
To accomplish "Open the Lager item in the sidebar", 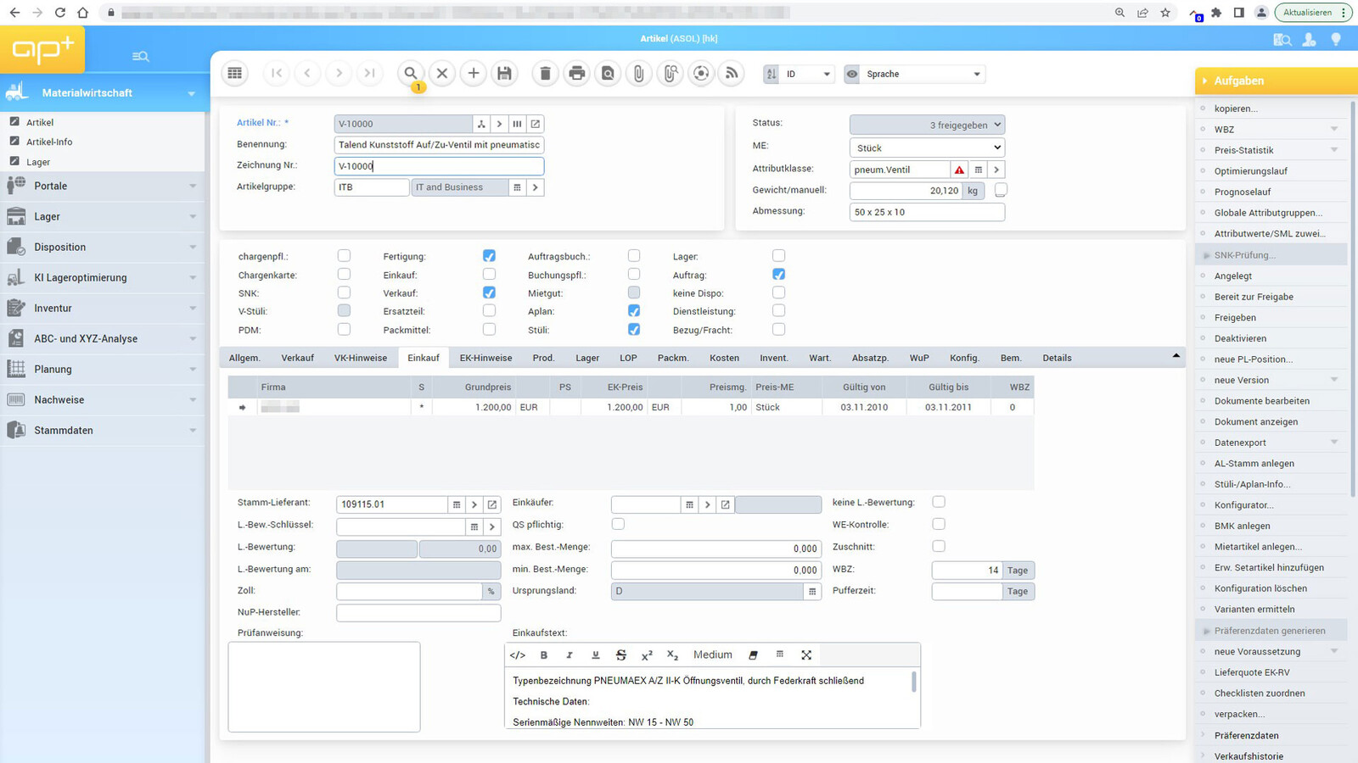I will tap(37, 161).
